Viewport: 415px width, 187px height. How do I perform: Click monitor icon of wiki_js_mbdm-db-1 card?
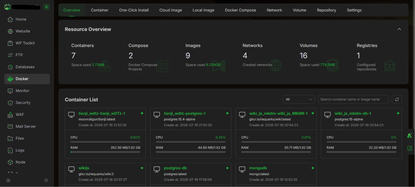(327, 115)
